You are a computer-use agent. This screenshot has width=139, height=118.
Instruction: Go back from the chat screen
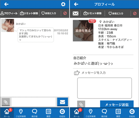coord(6,4)
